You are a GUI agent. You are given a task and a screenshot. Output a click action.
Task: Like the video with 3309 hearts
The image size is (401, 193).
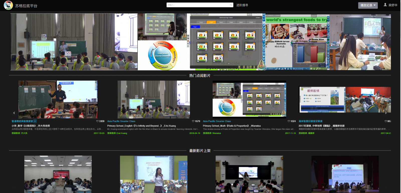coord(97,121)
